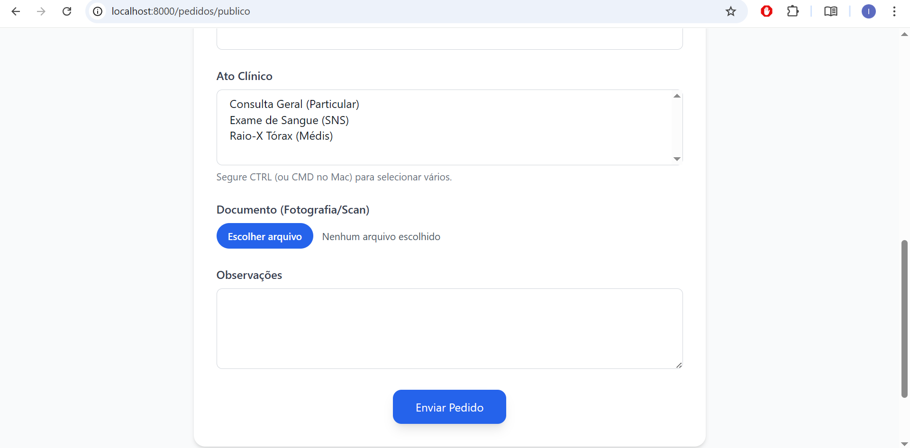
Task: View site information icon in address bar
Action: [98, 11]
